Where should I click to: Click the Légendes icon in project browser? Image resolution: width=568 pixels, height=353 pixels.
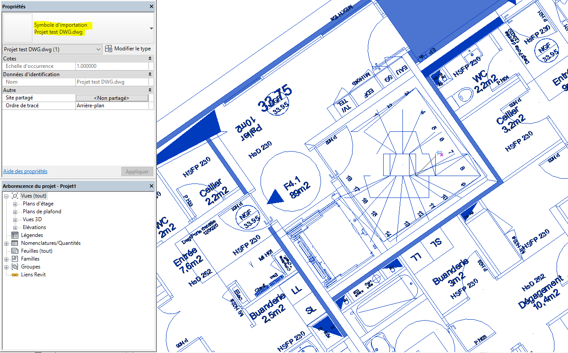tap(14, 235)
